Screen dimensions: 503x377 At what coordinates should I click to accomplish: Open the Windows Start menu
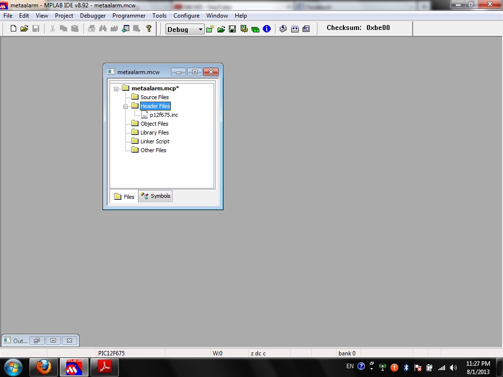click(x=13, y=367)
